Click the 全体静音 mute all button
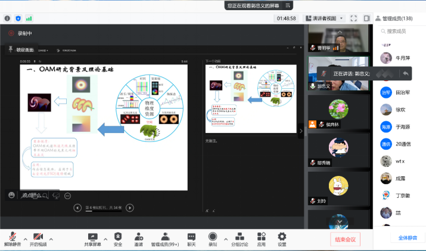426x251 pixels. 408,238
